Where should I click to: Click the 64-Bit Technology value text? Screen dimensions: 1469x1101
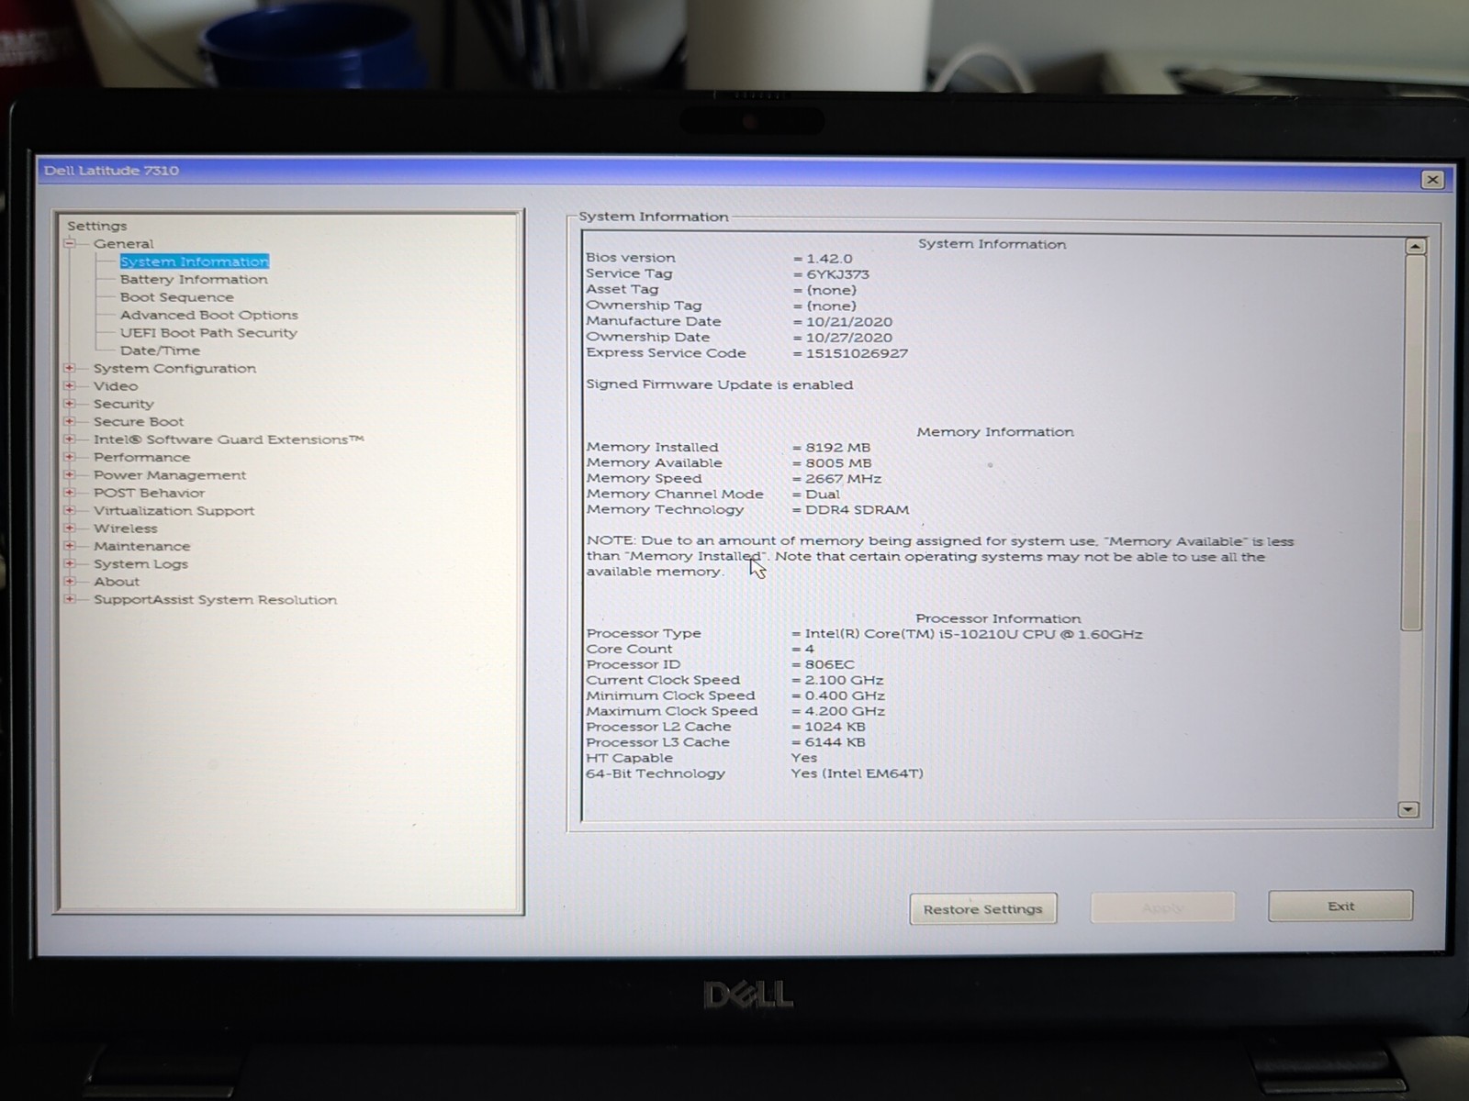coord(857,773)
